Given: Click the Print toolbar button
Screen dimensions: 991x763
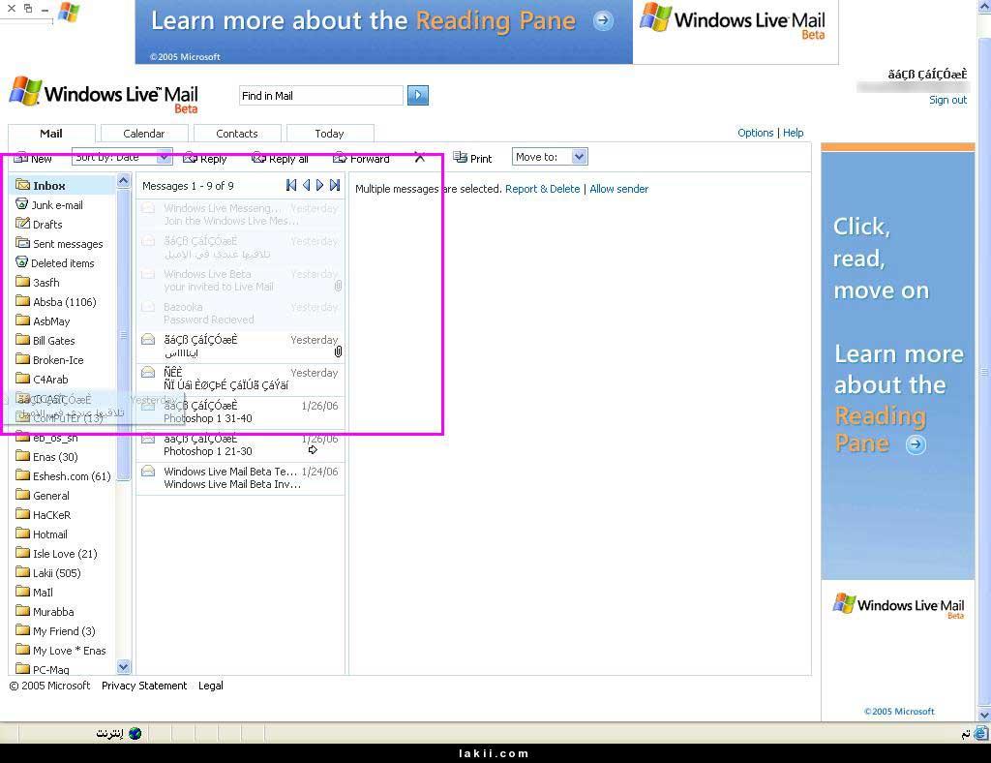Looking at the screenshot, I should [472, 158].
